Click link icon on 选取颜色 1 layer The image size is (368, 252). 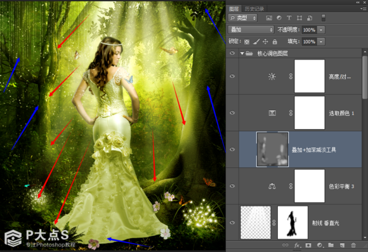(291, 113)
